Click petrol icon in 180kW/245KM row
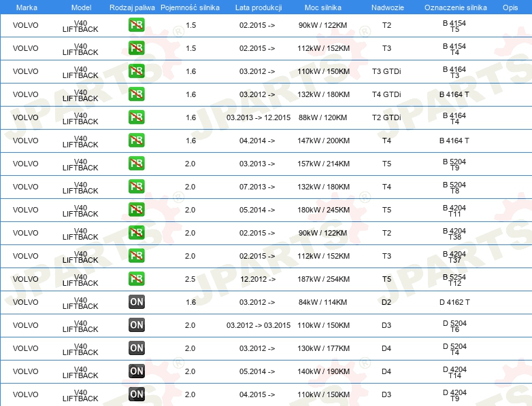Viewport: 532px width, 406px height. pos(136,210)
